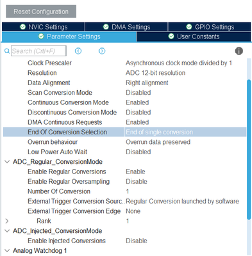Select Discontinuous Conversion Mode parameter
The image size is (252, 256).
coord(72,112)
